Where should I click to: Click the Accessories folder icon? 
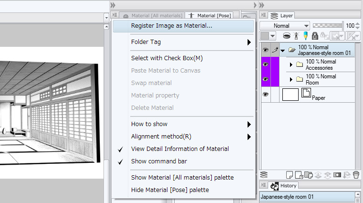coord(300,64)
